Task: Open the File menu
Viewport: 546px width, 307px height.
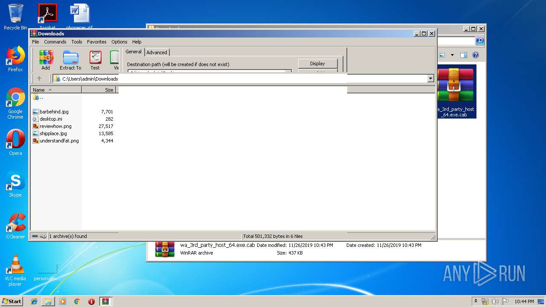Action: tap(35, 42)
